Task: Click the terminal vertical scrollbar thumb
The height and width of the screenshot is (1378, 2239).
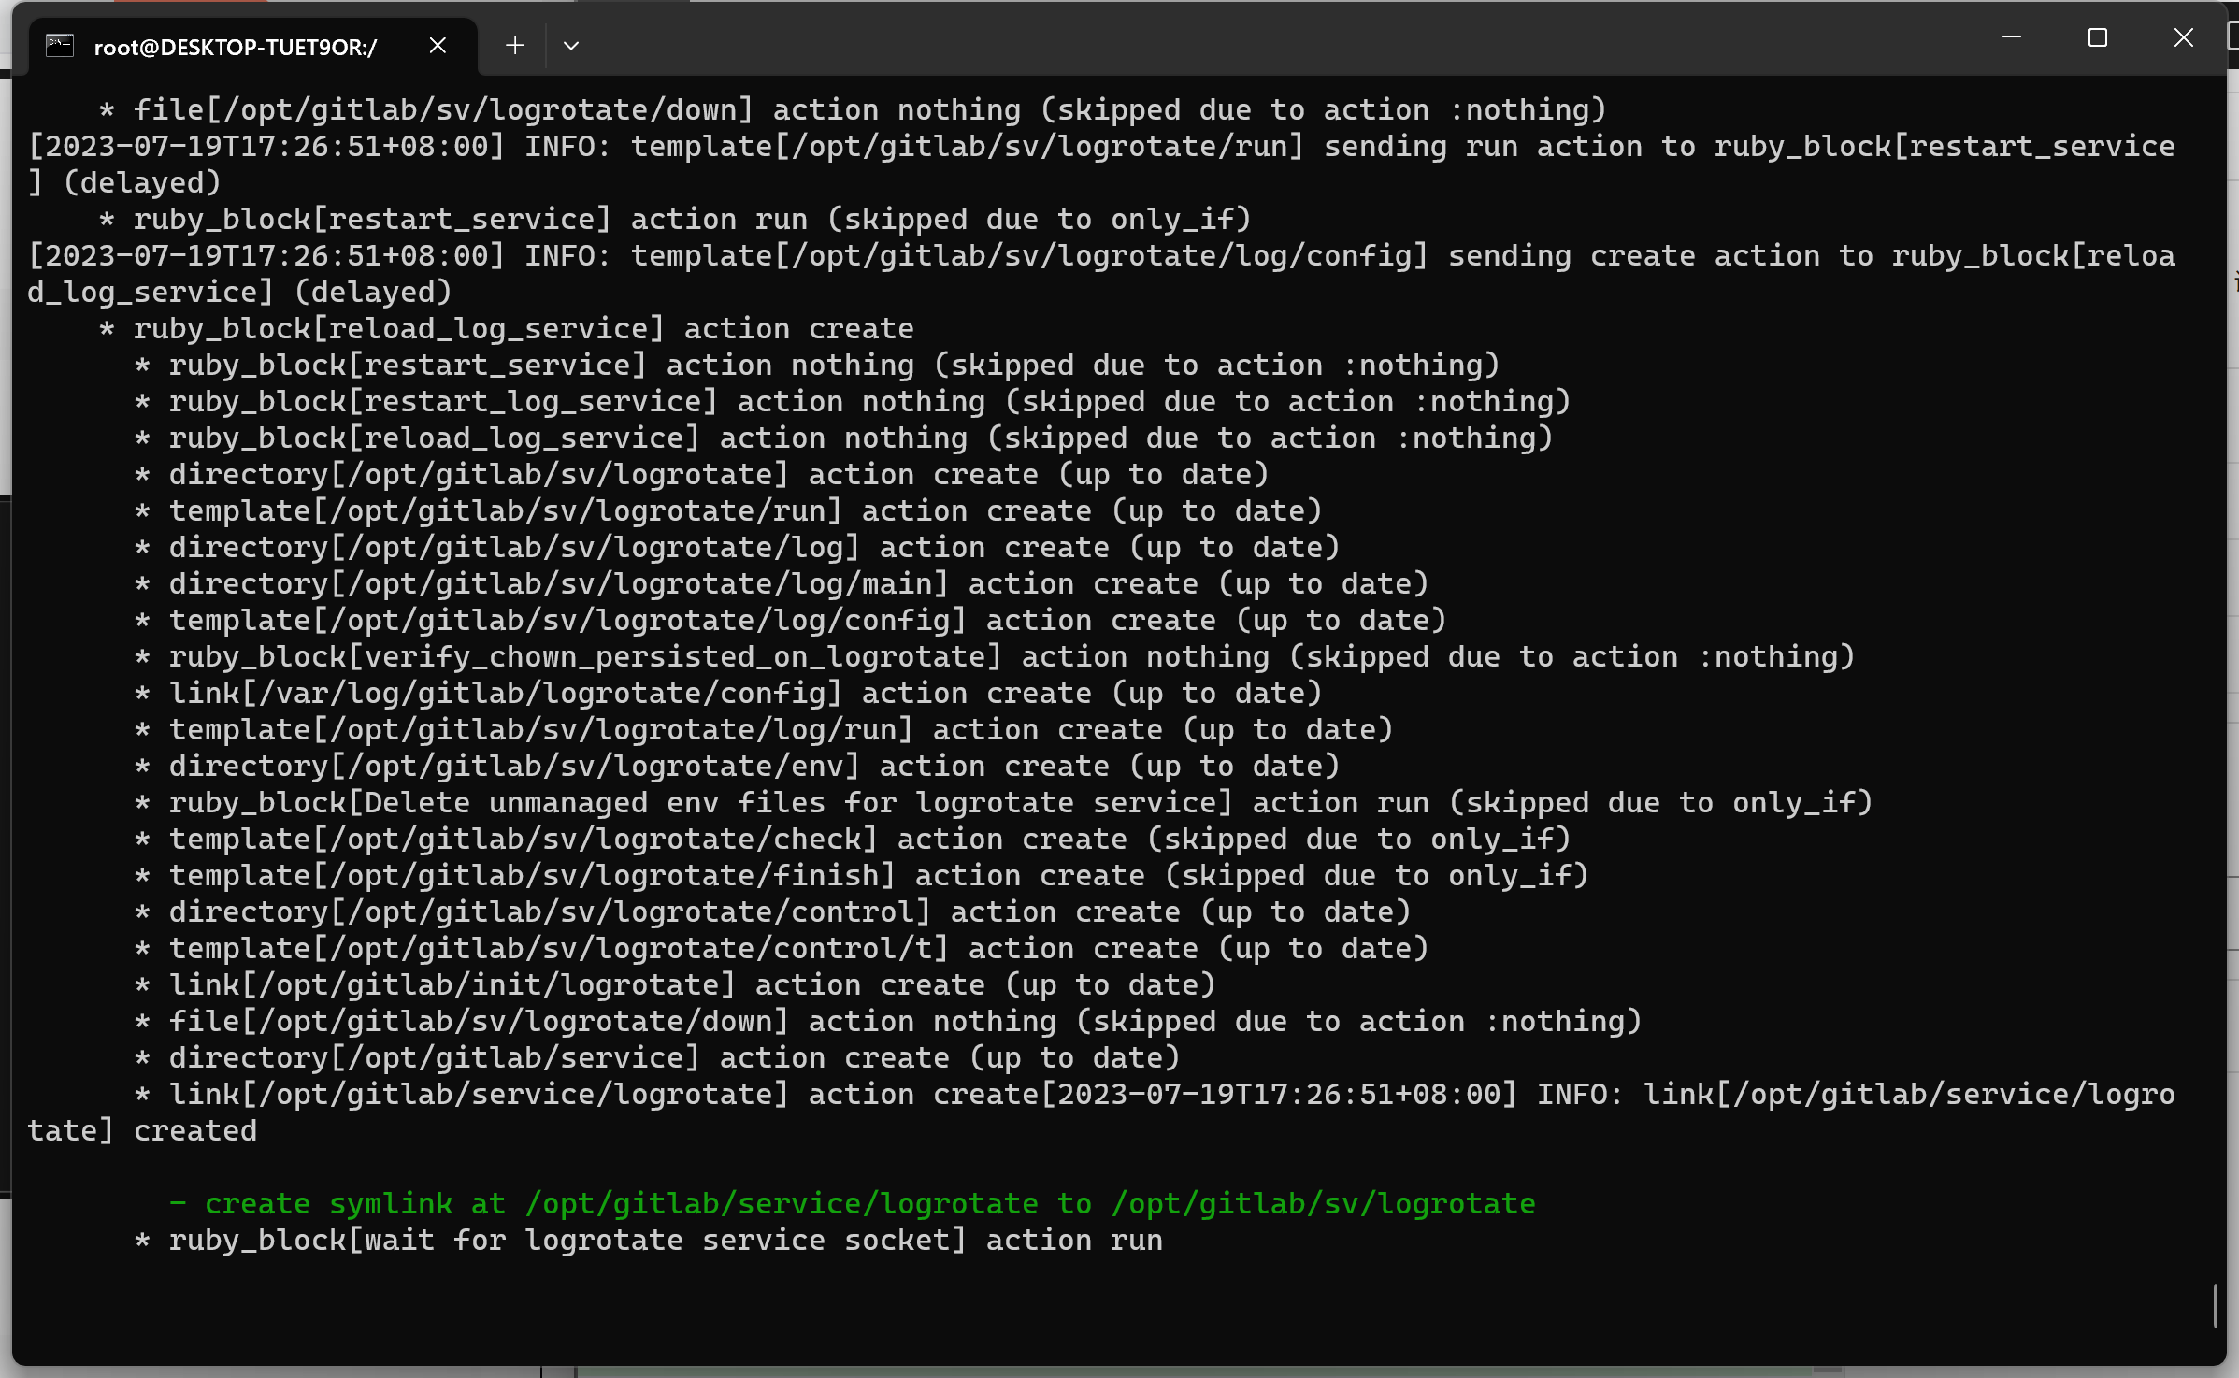Action: [2215, 1305]
